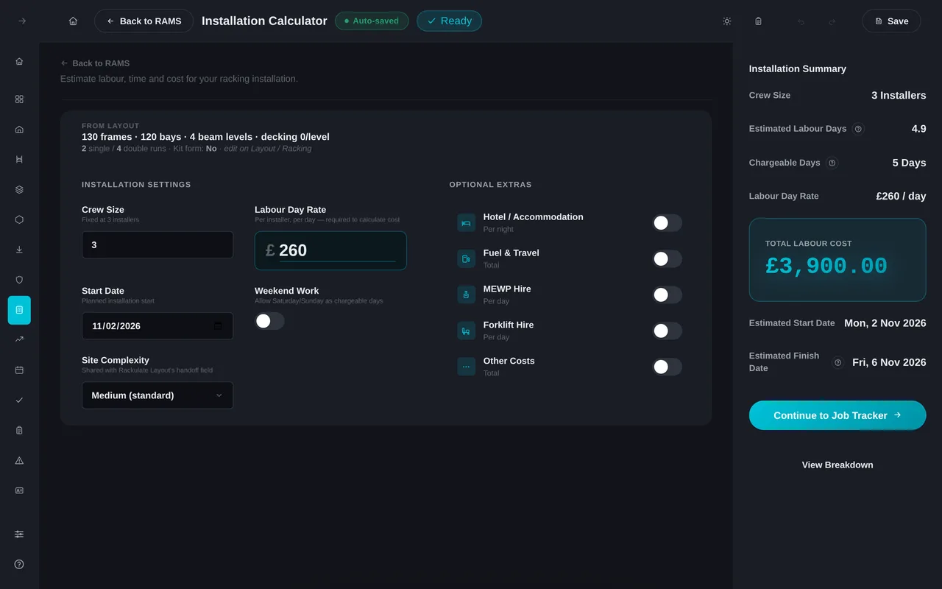Expand the sidebar with the arrow icon
The height and width of the screenshot is (589, 942).
tap(21, 21)
